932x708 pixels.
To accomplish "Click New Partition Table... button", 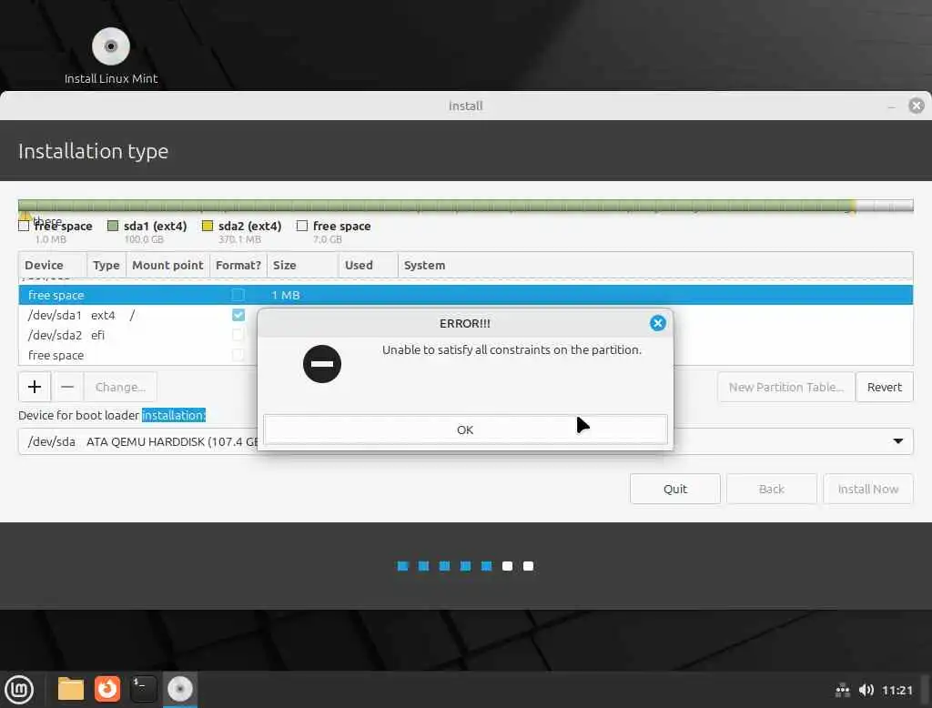I will (785, 387).
